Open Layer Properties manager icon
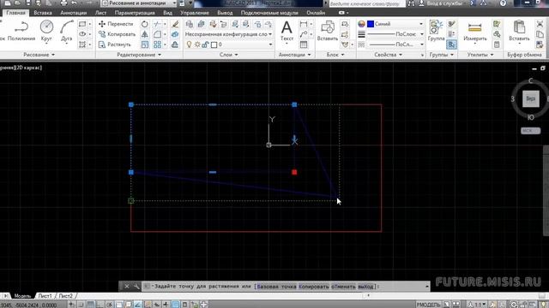This screenshot has height=308, width=549. (x=190, y=24)
